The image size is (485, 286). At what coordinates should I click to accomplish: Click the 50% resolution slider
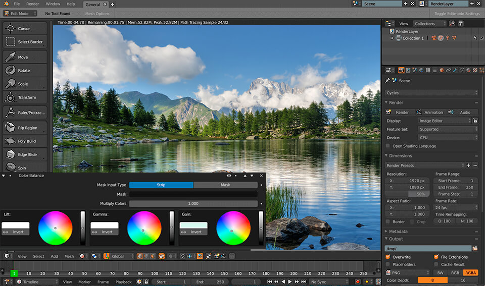(407, 194)
